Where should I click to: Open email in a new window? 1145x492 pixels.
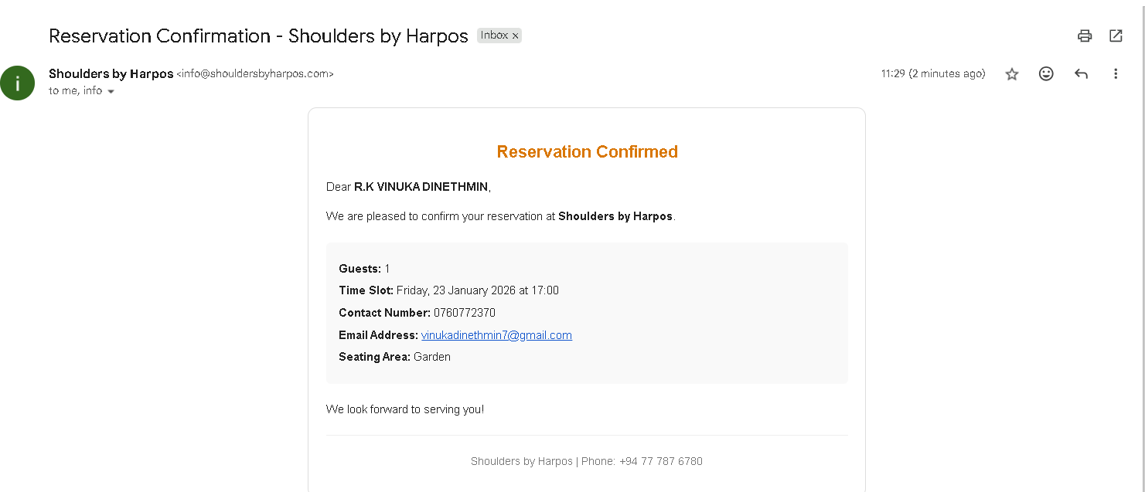tap(1116, 36)
